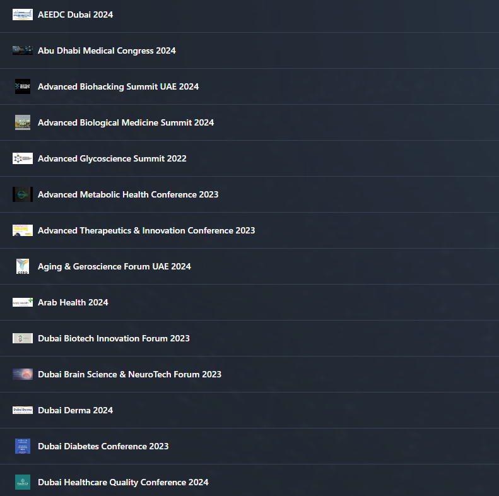499x496 pixels.
Task: Click the Advanced Glycoscience Summit logo icon
Action: [23, 158]
